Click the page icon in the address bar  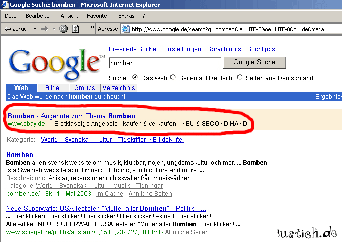[x=125, y=29]
